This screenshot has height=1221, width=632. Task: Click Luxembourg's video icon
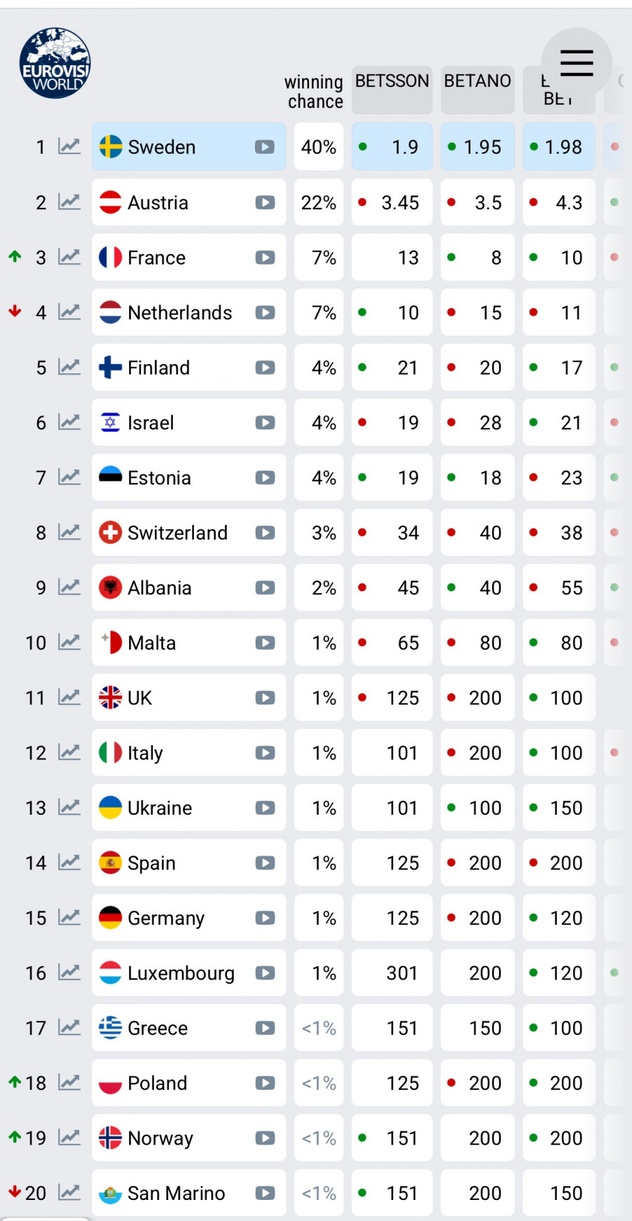pos(265,973)
